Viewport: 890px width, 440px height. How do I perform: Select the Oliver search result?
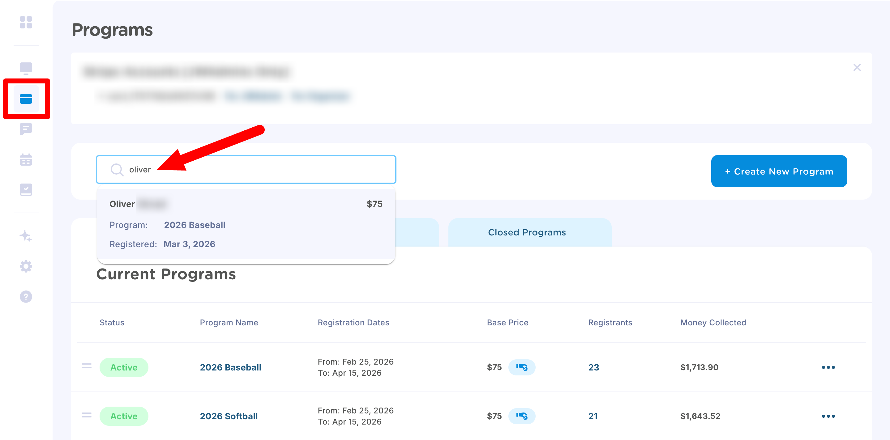point(246,224)
